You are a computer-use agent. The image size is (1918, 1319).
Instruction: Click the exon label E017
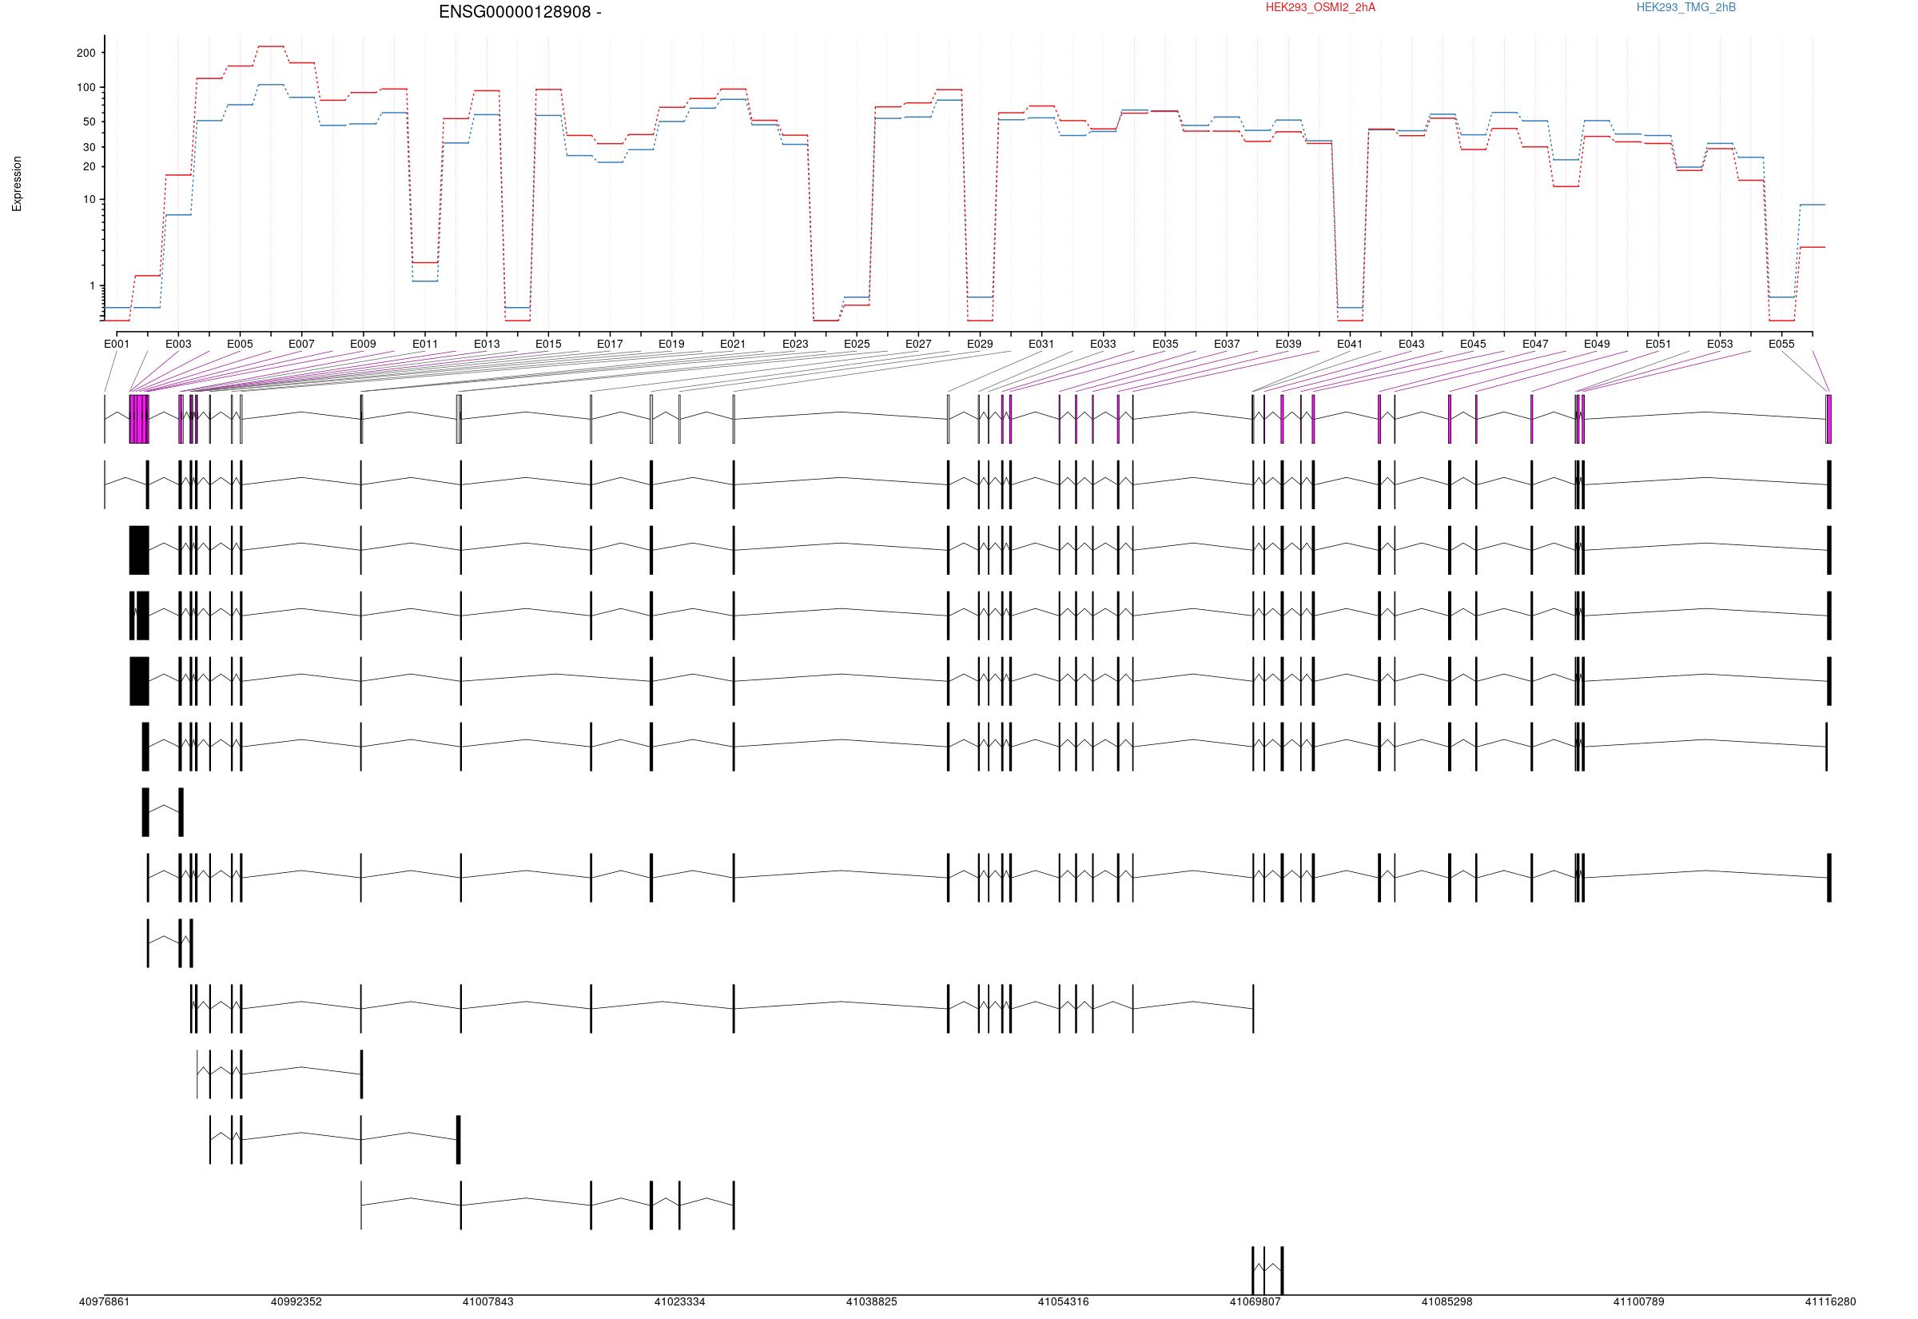click(610, 344)
